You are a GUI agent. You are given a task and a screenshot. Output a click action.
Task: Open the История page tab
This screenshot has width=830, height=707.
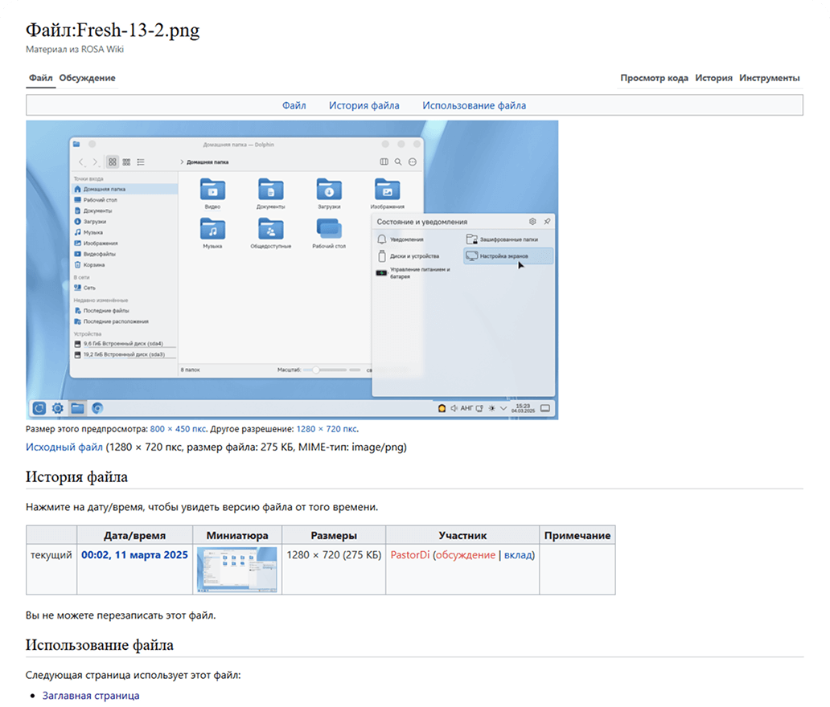[713, 78]
